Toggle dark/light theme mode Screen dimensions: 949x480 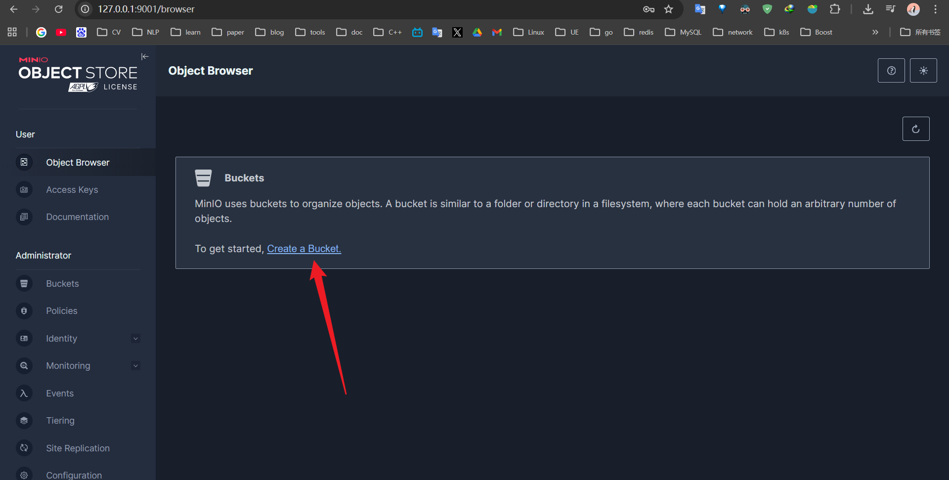[x=923, y=71]
